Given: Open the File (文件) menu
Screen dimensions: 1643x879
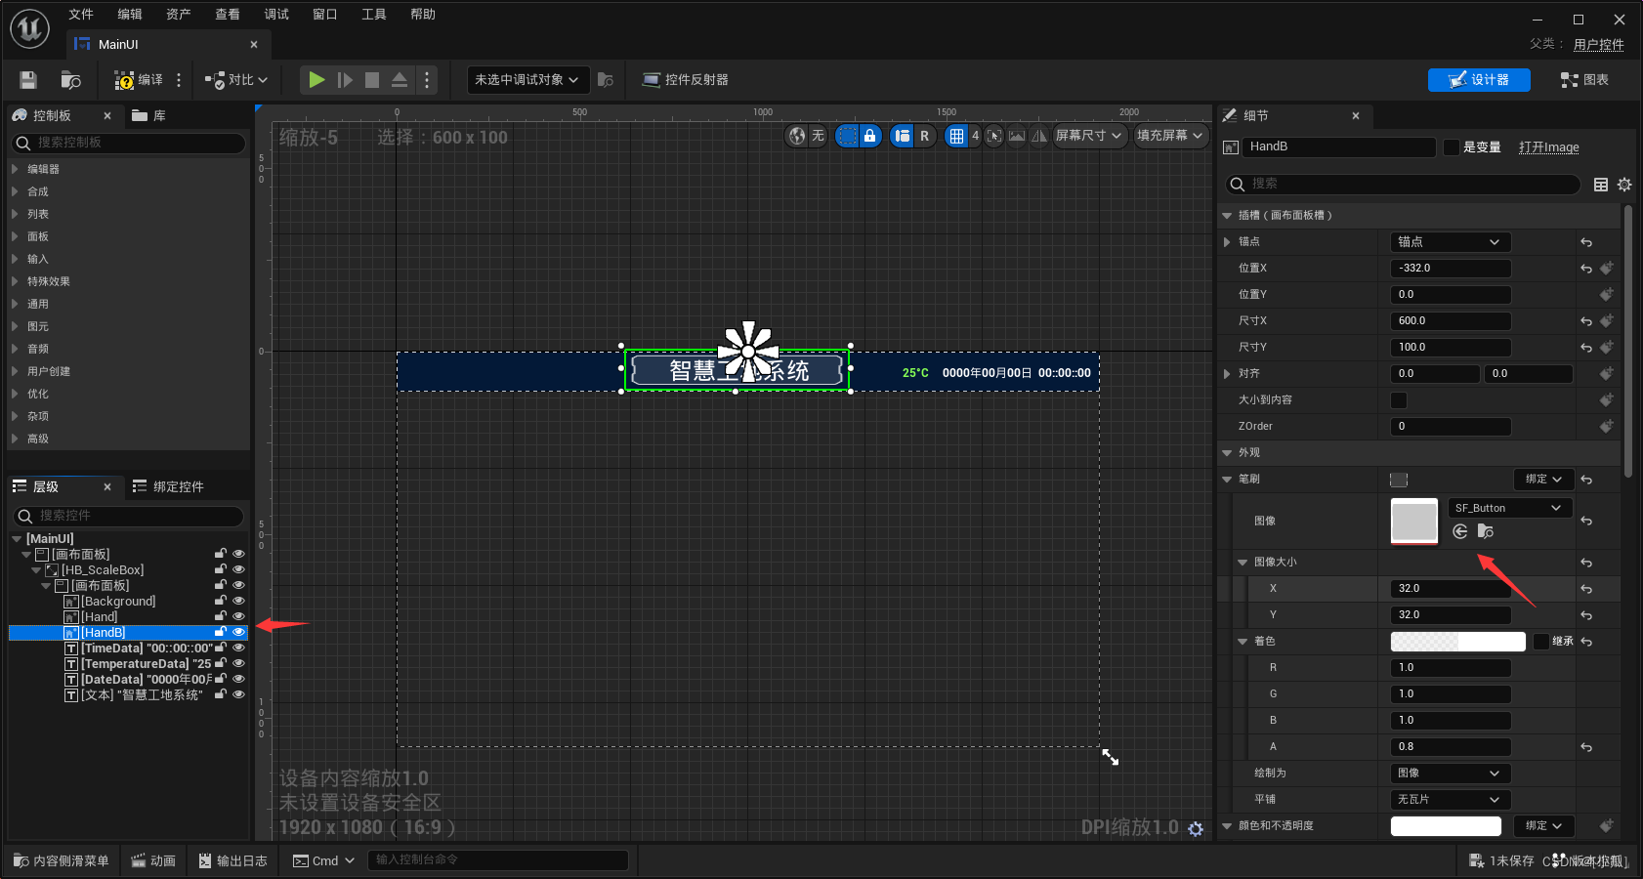Looking at the screenshot, I should tap(81, 14).
